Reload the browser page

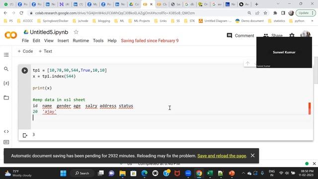[x=21, y=13]
